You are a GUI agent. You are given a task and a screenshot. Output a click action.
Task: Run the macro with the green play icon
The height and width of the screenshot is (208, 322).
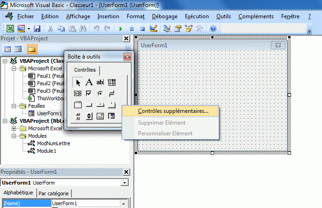coord(121,29)
